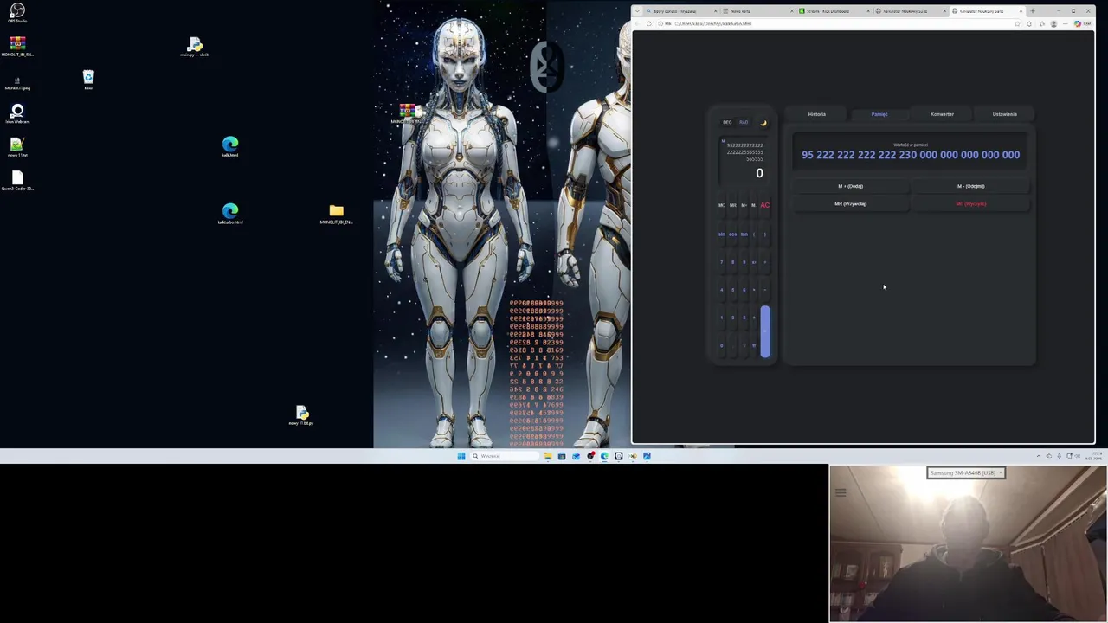Select nowy 11.txt file icon

pos(17,147)
